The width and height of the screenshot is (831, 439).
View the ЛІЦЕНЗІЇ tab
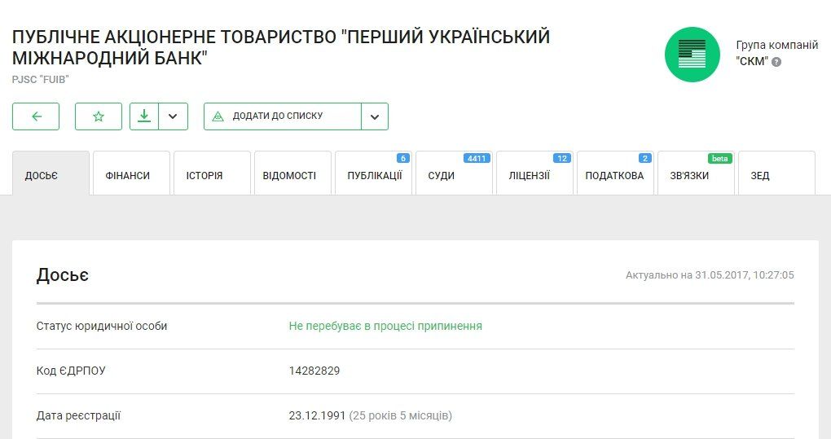click(534, 173)
